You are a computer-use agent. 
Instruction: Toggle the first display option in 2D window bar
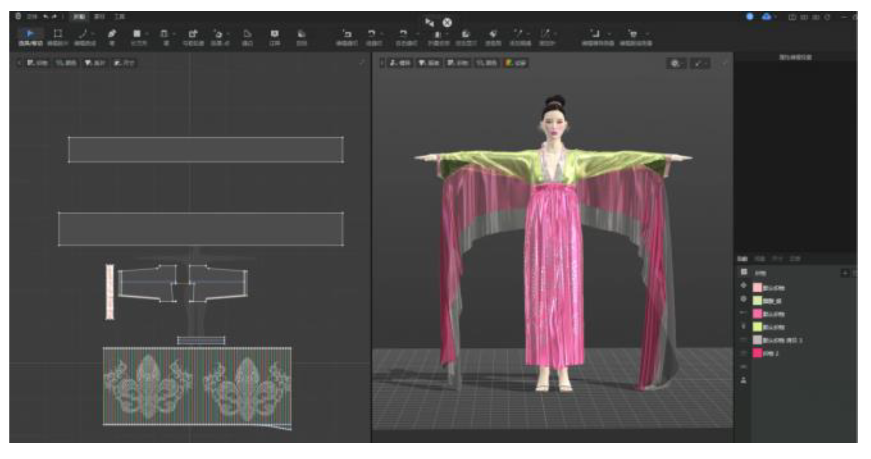(37, 63)
